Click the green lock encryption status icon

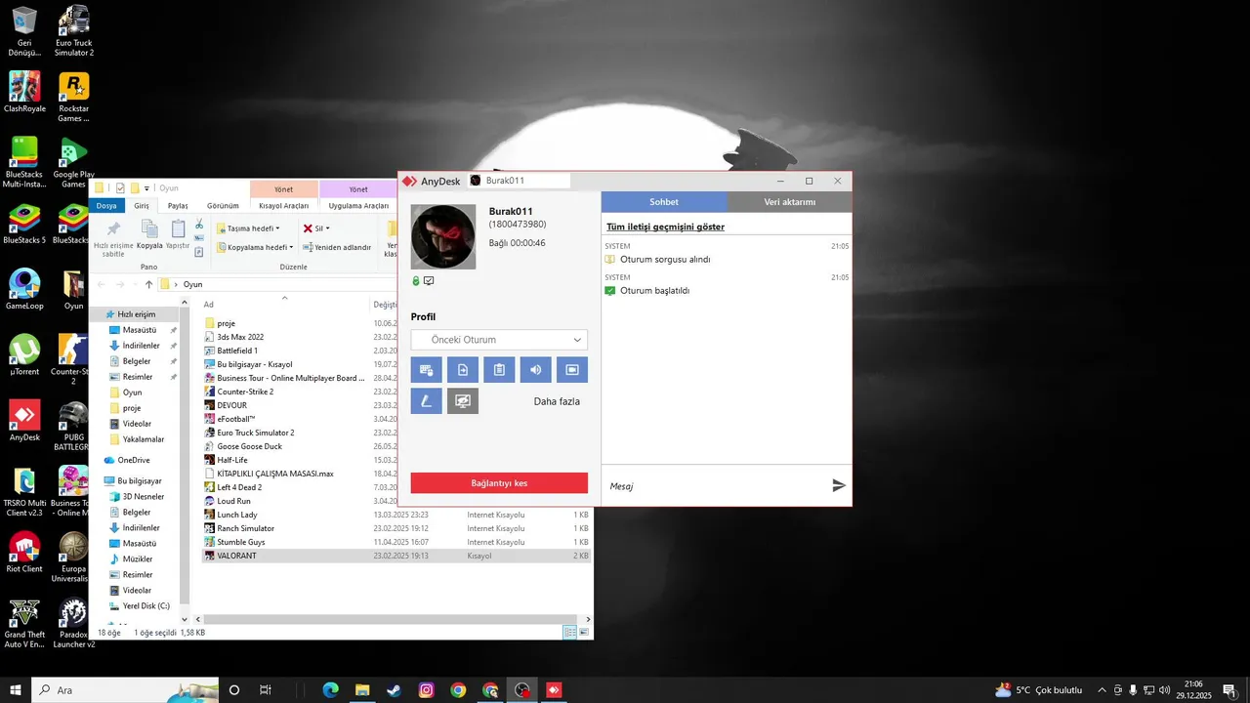[x=416, y=281]
